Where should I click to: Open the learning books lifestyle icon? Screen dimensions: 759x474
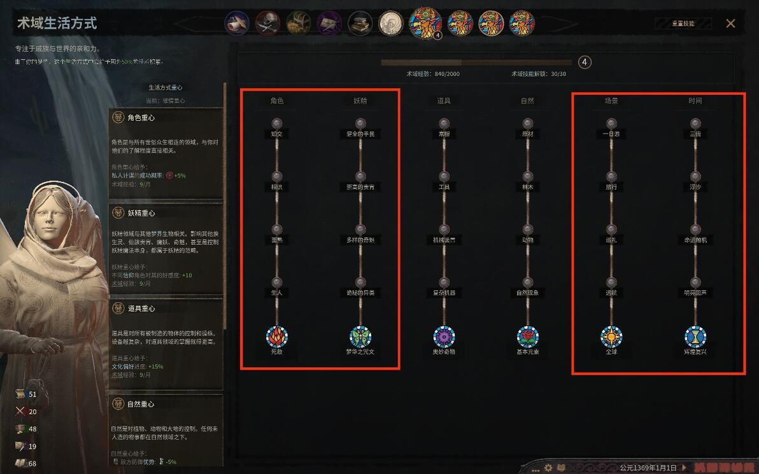tap(360, 23)
